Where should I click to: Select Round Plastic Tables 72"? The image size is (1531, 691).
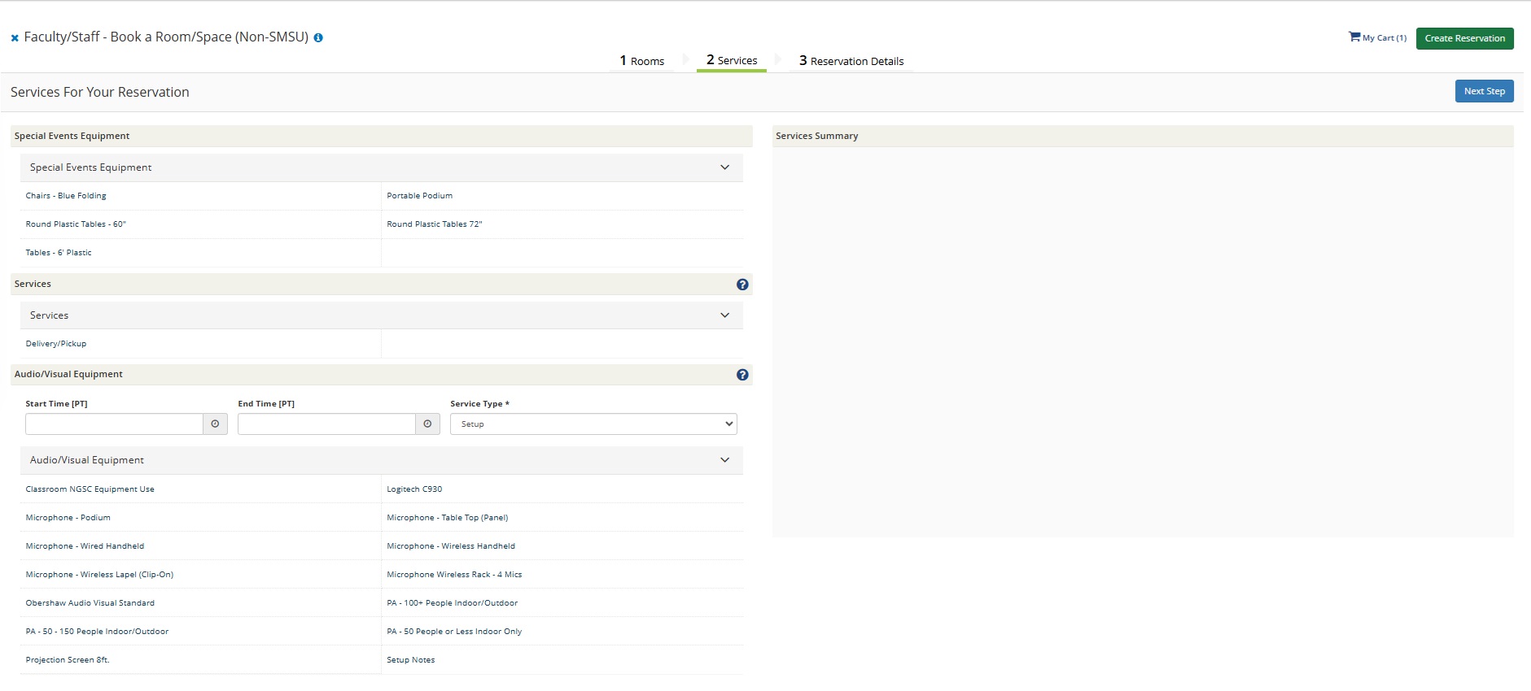tap(434, 224)
